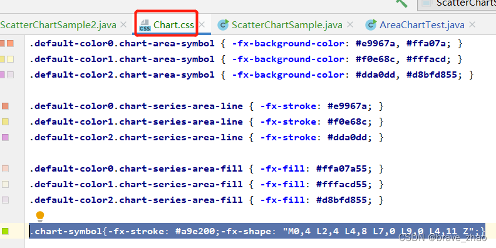Click the class icon on ScatterChartSample.java tab
This screenshot has width=496, height=248.
(x=224, y=25)
